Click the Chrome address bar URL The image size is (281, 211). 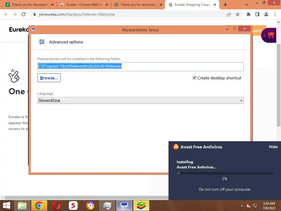[x=77, y=14]
